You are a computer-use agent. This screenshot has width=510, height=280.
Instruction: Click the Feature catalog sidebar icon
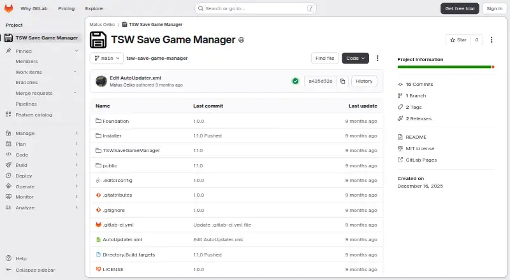[x=9, y=115]
